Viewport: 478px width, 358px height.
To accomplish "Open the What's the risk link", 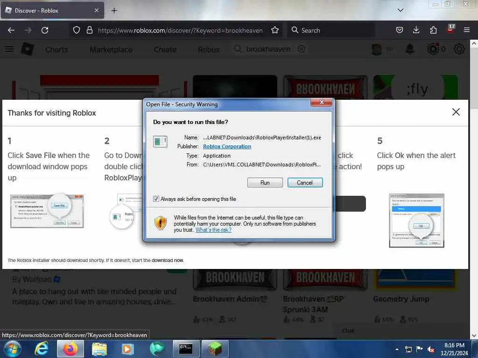I will pos(213,230).
